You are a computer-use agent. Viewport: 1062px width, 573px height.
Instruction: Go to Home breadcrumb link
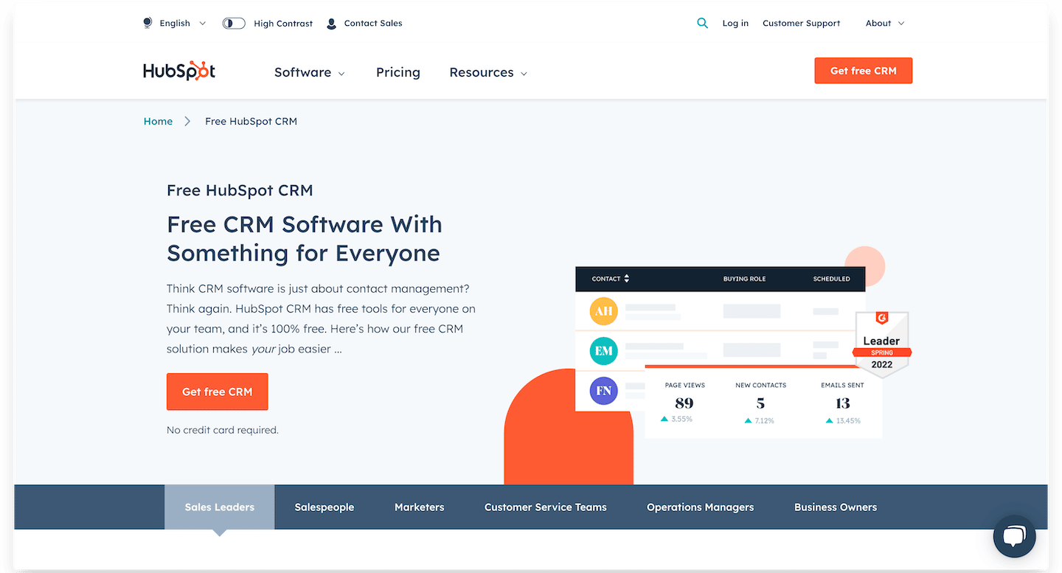pyautogui.click(x=158, y=121)
